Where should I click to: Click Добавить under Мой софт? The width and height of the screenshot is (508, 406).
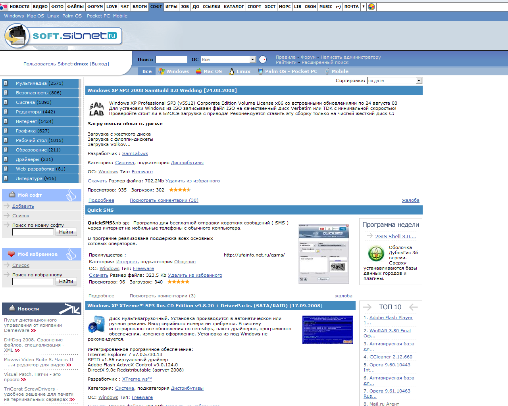point(23,206)
